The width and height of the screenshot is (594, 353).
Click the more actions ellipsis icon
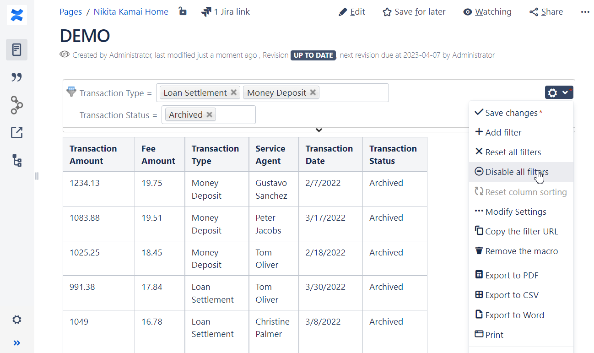coord(585,12)
